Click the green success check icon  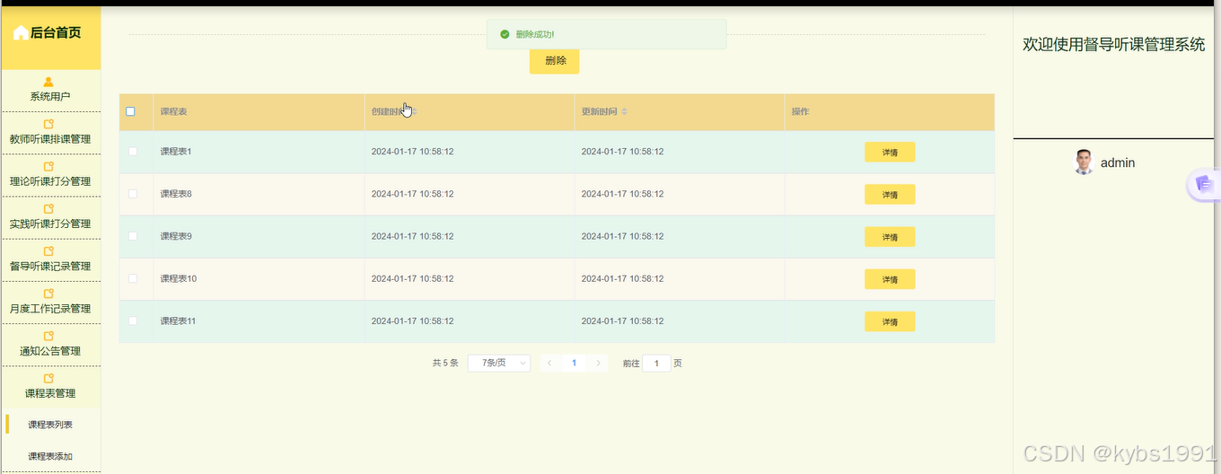[505, 34]
